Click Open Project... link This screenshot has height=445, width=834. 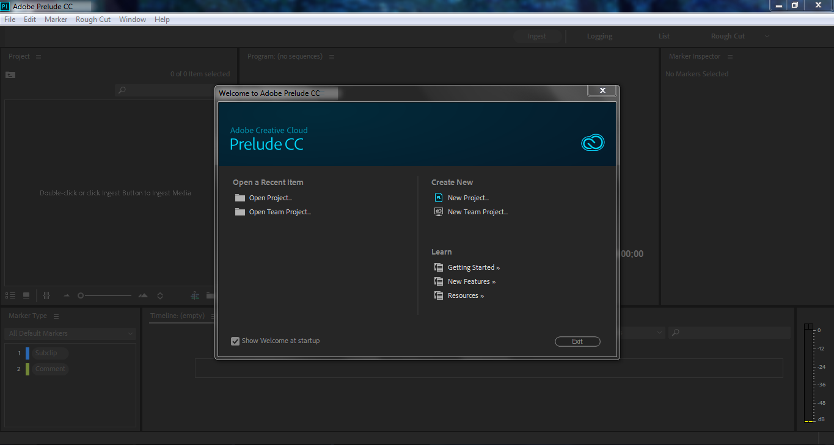tap(271, 198)
